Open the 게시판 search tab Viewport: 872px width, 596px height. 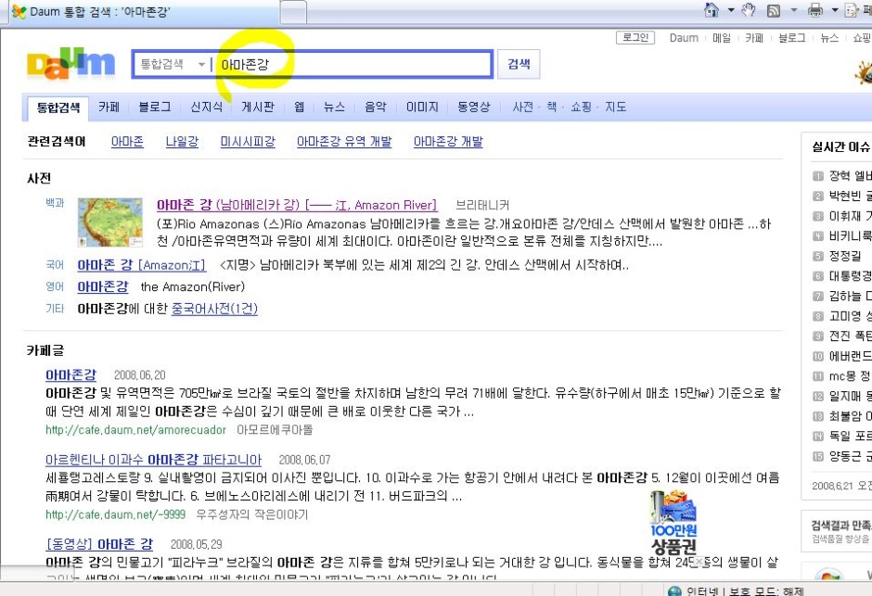tap(258, 107)
